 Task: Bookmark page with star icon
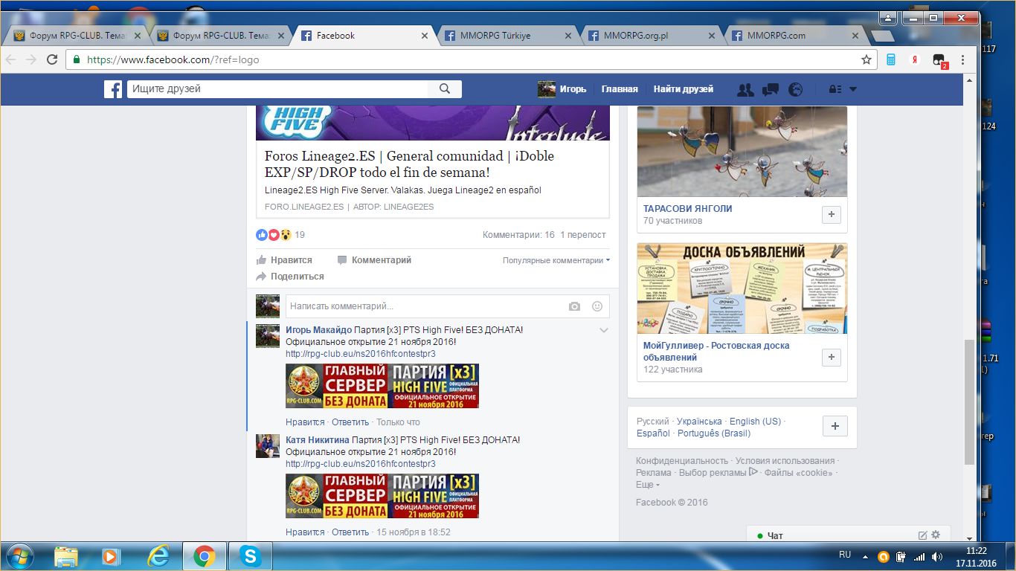click(867, 59)
